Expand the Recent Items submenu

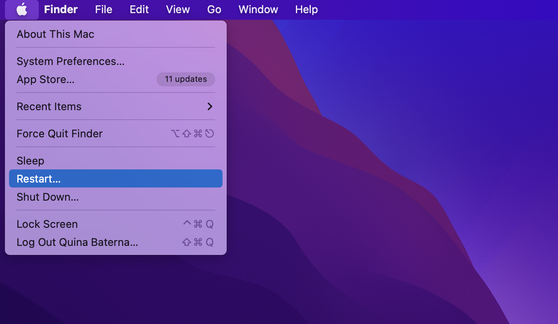tap(116, 106)
